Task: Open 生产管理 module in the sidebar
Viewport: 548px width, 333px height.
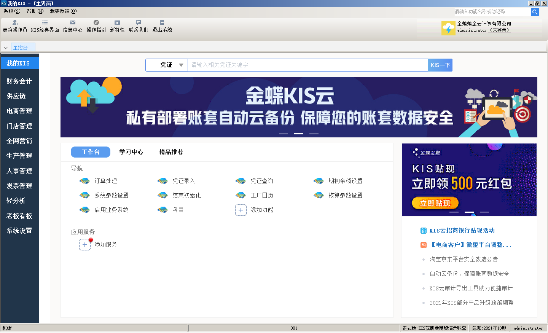Action: [x=20, y=156]
